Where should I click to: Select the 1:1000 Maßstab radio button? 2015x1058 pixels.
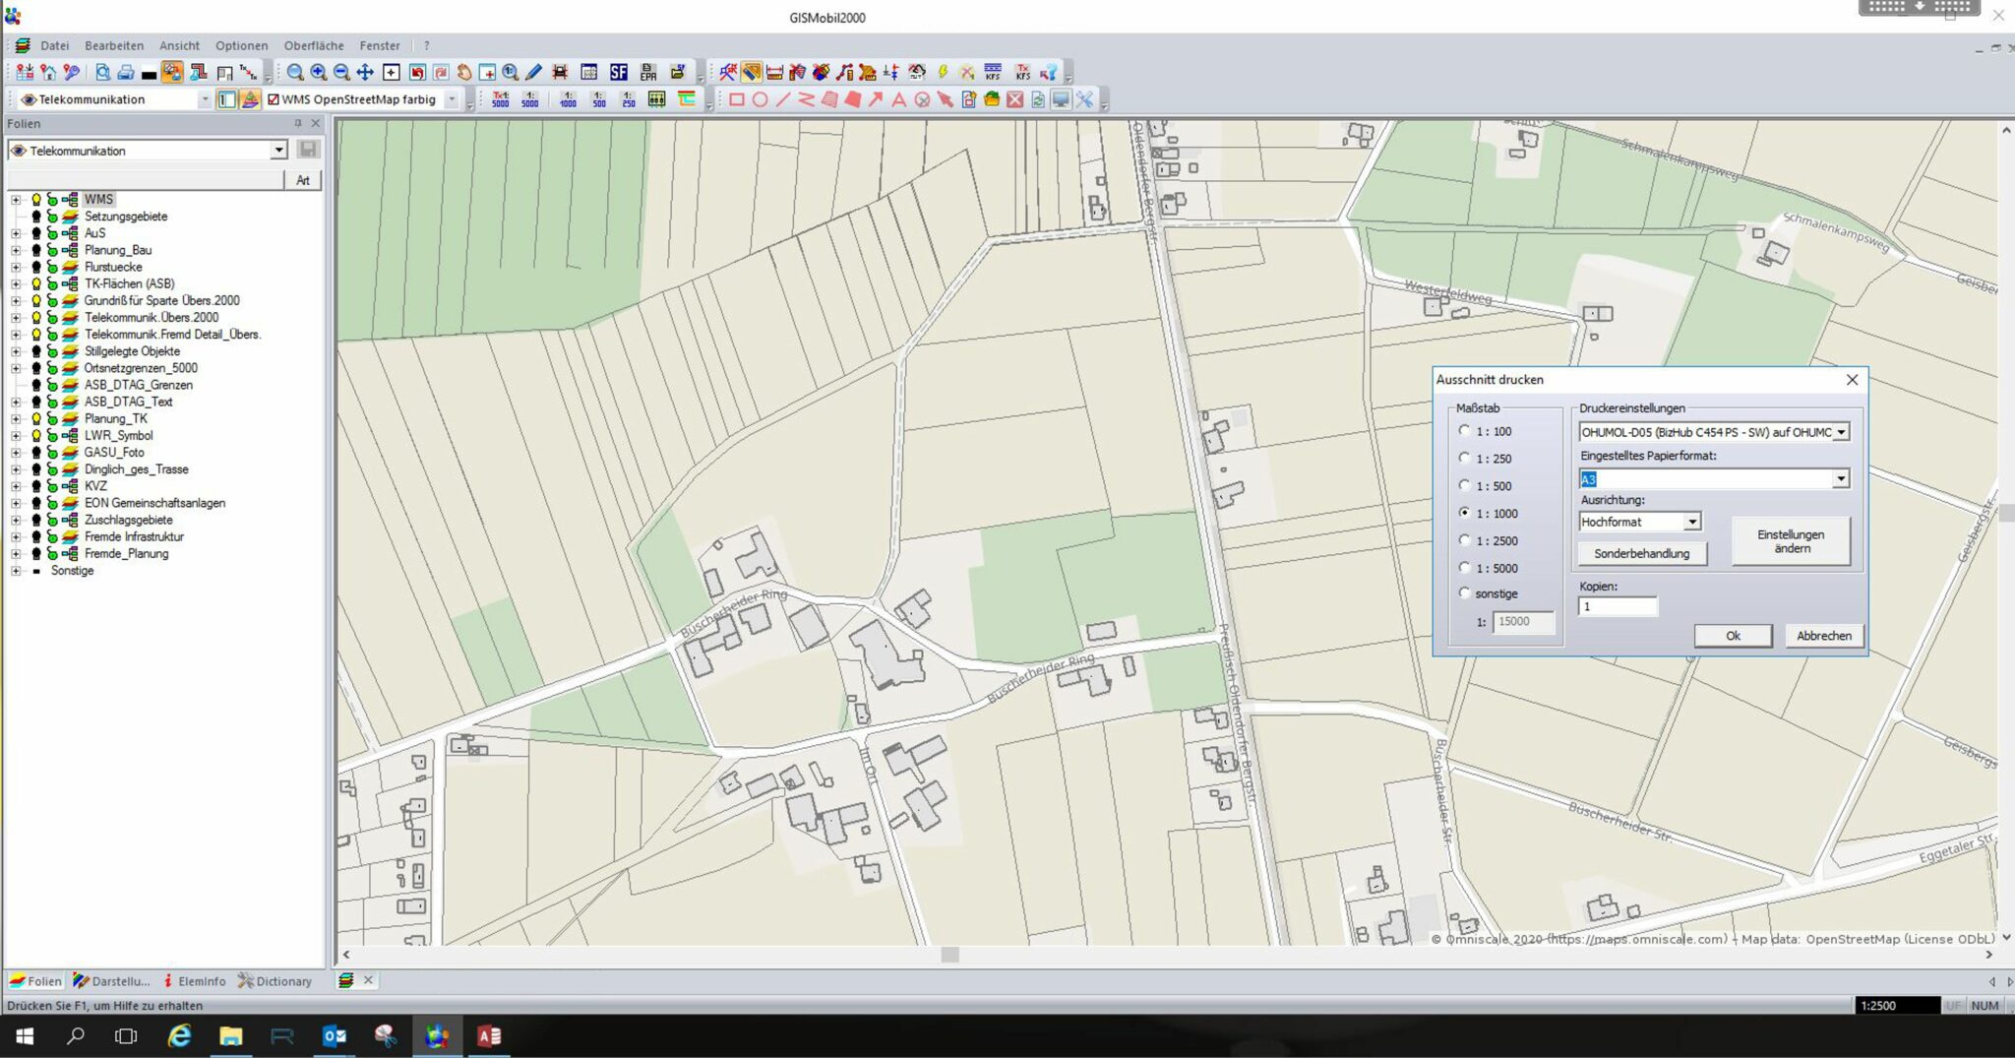pos(1466,513)
